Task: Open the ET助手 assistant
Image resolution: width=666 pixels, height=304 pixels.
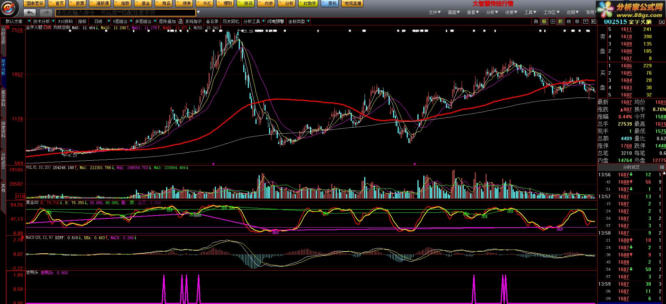Action: 307,3
